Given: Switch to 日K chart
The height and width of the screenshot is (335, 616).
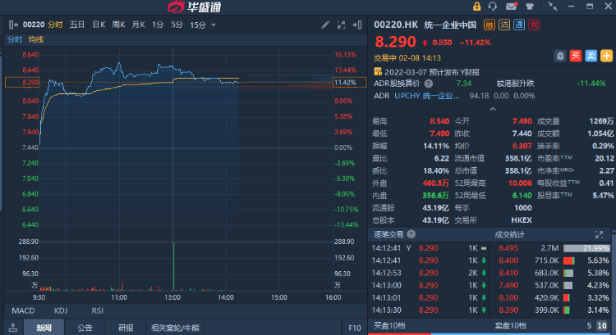Looking at the screenshot, I should [x=99, y=25].
